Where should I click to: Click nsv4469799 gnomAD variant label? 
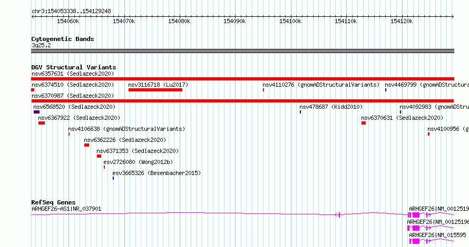427,85
